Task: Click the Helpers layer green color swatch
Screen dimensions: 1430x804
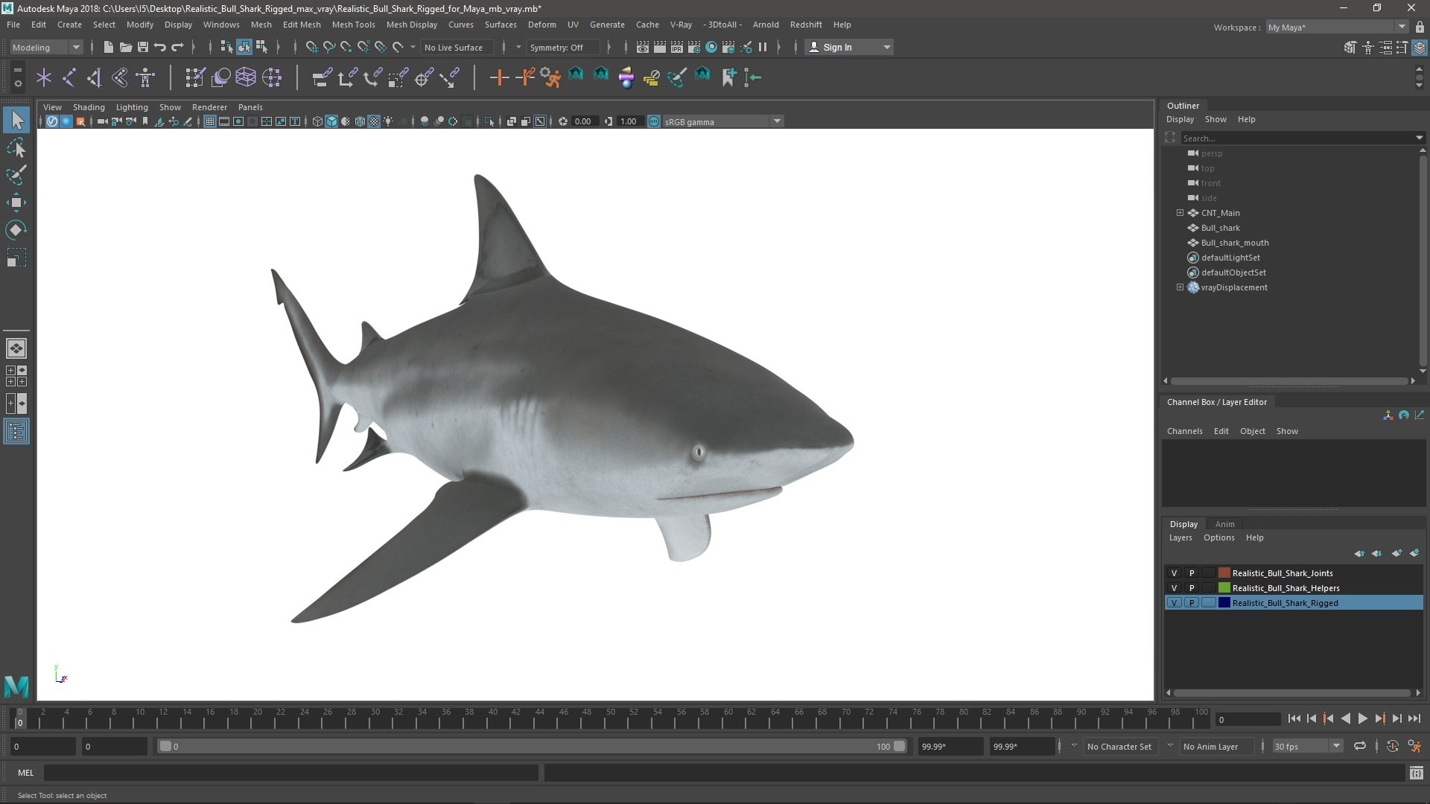Action: click(1224, 588)
